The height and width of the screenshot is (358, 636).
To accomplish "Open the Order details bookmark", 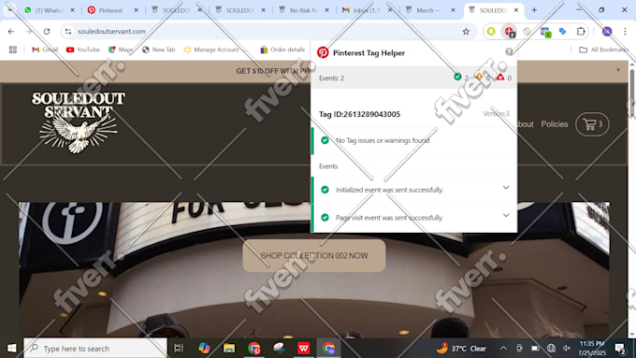I will 282,50.
